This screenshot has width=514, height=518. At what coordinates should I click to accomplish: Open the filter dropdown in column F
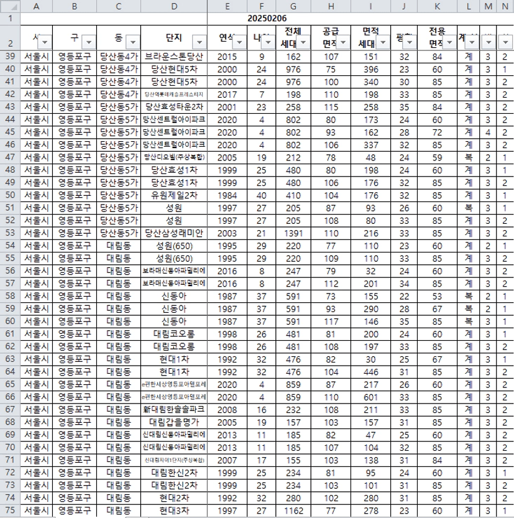tap(268, 42)
